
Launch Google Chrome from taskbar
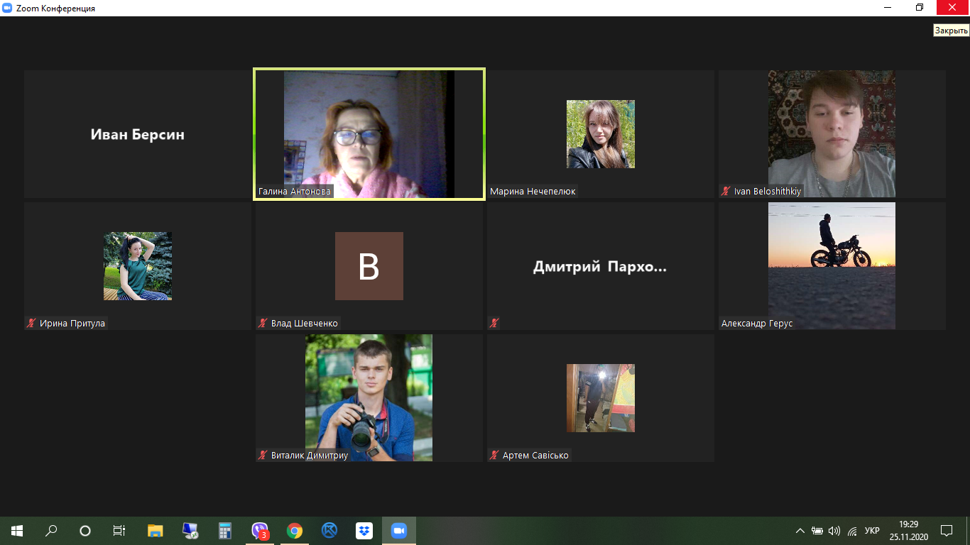coord(295,531)
